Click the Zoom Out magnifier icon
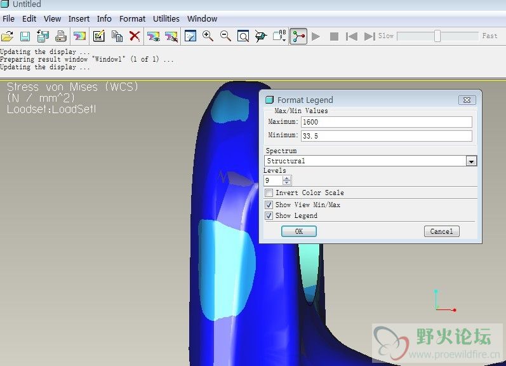Screen dimensions: 506x366 pos(225,36)
